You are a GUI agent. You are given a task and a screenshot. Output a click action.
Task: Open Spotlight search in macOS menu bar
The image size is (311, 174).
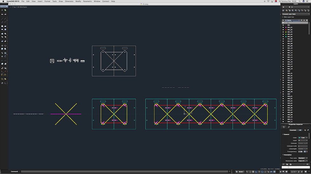coord(300,1)
